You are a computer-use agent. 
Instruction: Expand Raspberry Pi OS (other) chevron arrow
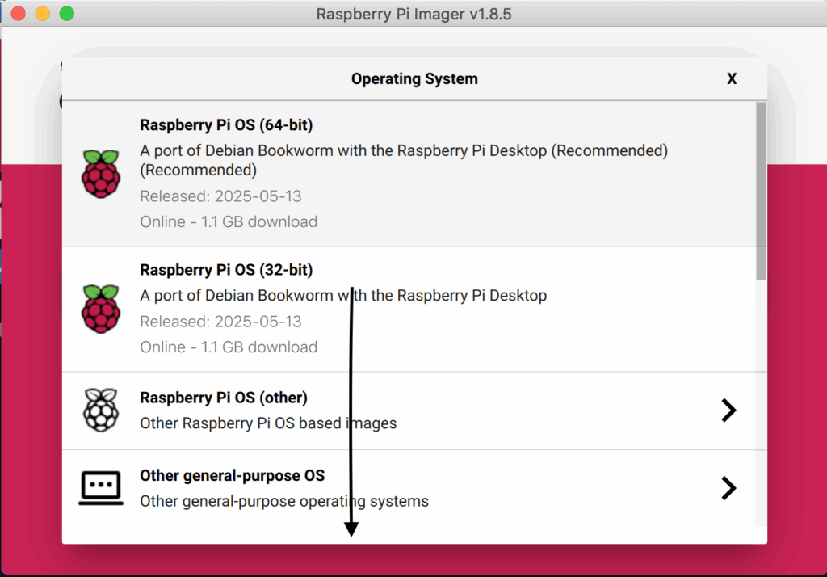coord(728,411)
